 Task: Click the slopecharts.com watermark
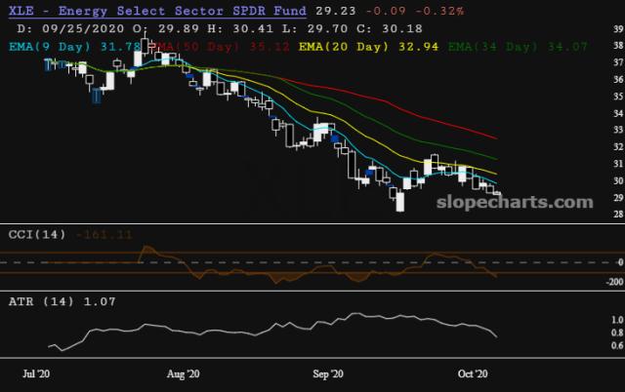pos(515,202)
